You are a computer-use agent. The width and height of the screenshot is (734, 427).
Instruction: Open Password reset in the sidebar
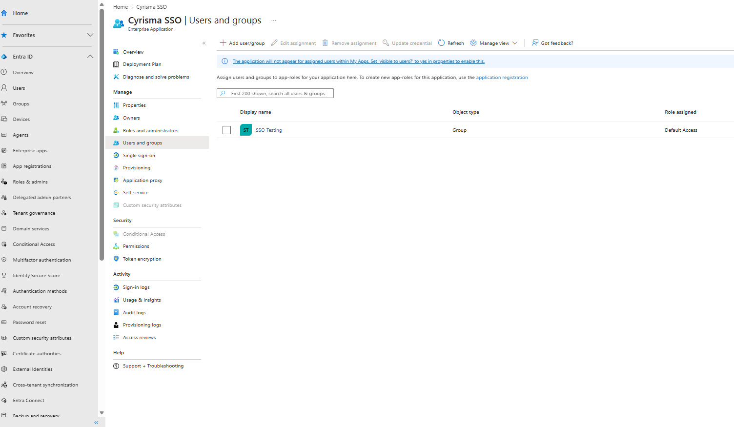(x=30, y=323)
